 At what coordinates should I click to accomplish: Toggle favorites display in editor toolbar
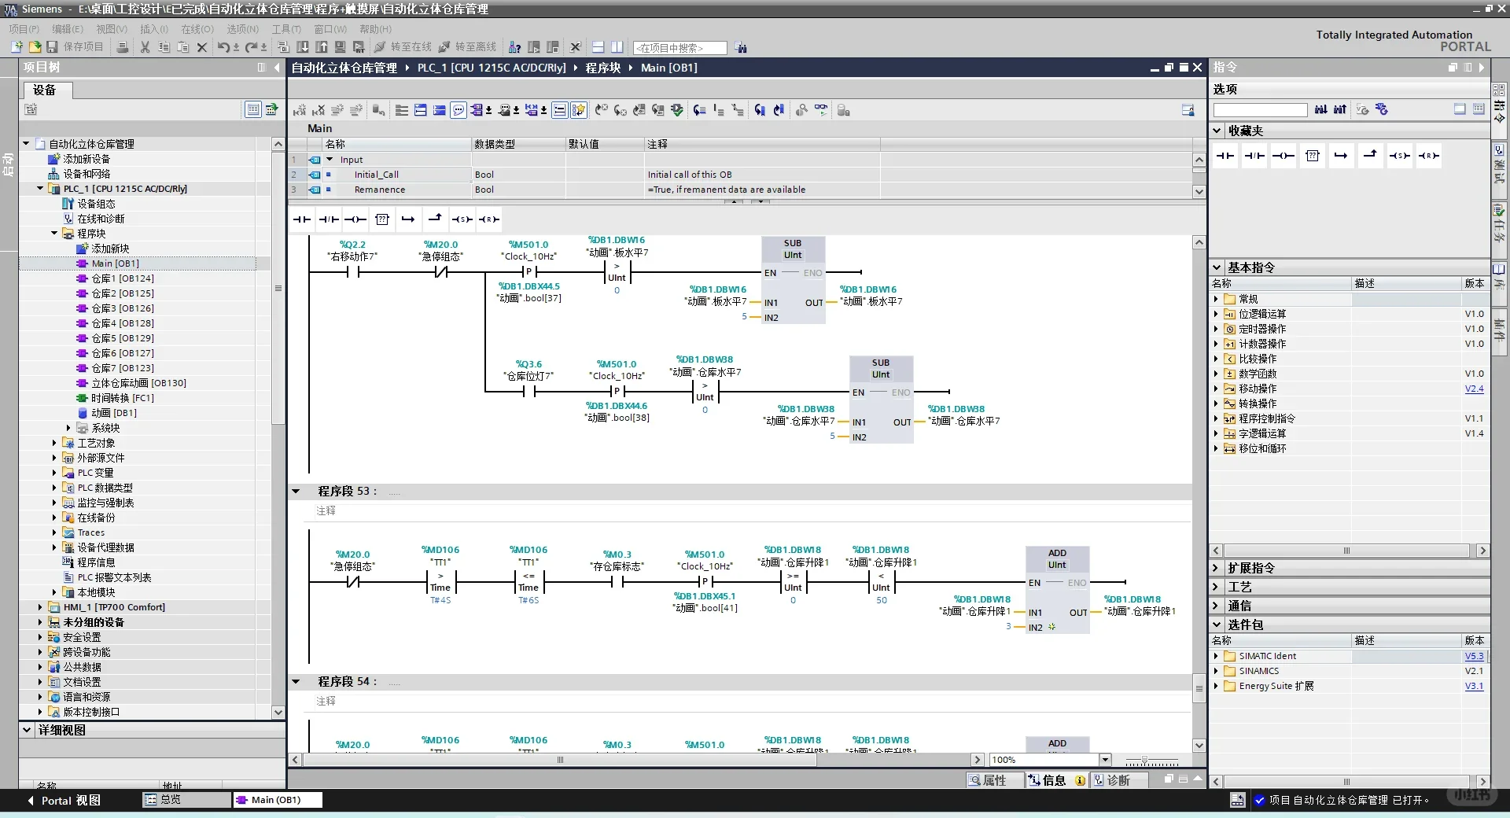point(579,110)
